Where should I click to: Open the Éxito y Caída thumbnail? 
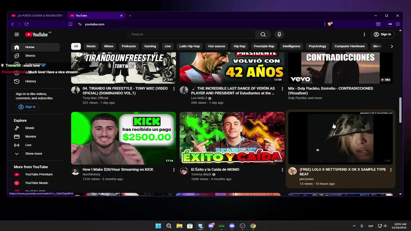(x=232, y=138)
